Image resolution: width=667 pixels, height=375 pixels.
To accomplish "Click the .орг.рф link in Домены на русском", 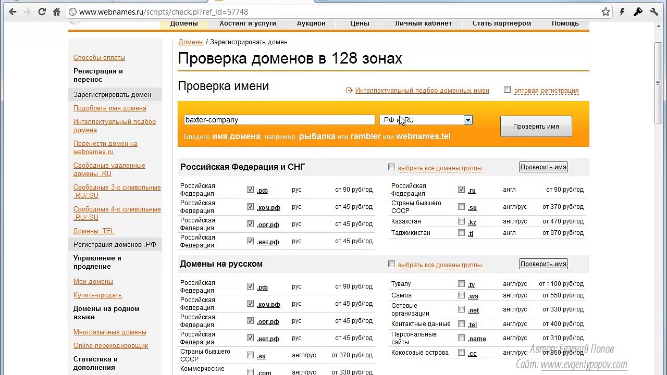I will pos(268,321).
